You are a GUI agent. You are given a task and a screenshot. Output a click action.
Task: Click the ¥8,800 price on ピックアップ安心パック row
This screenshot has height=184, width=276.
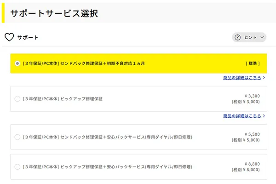click(x=252, y=163)
